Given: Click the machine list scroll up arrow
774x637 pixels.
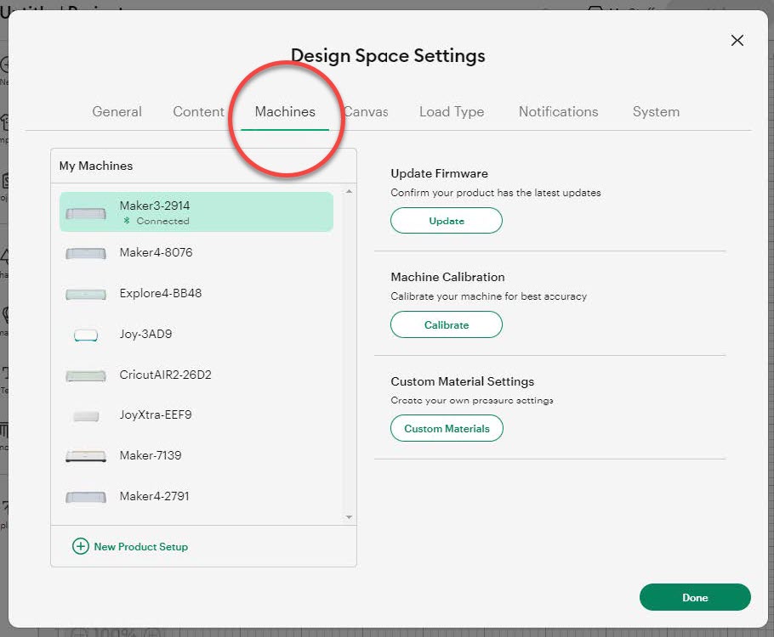Looking at the screenshot, I should [349, 191].
